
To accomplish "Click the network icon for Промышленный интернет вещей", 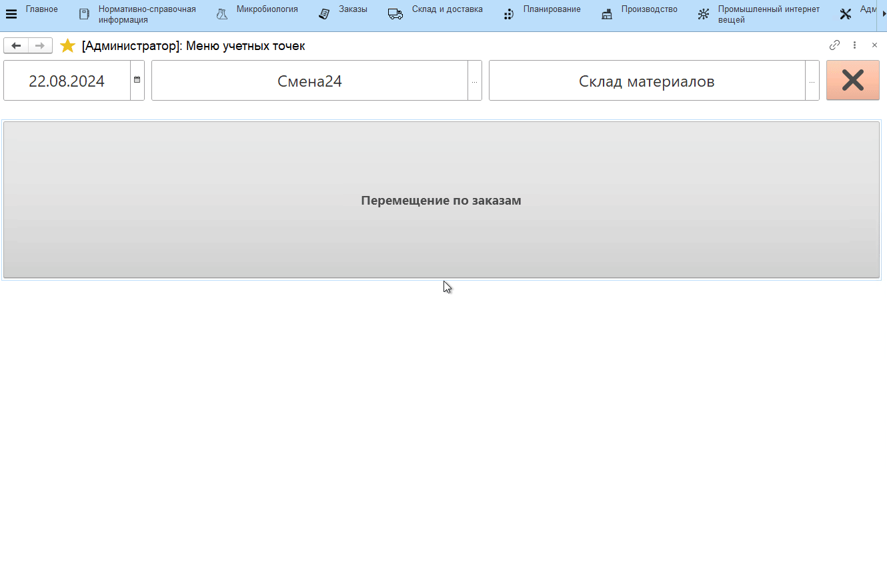I will [703, 14].
